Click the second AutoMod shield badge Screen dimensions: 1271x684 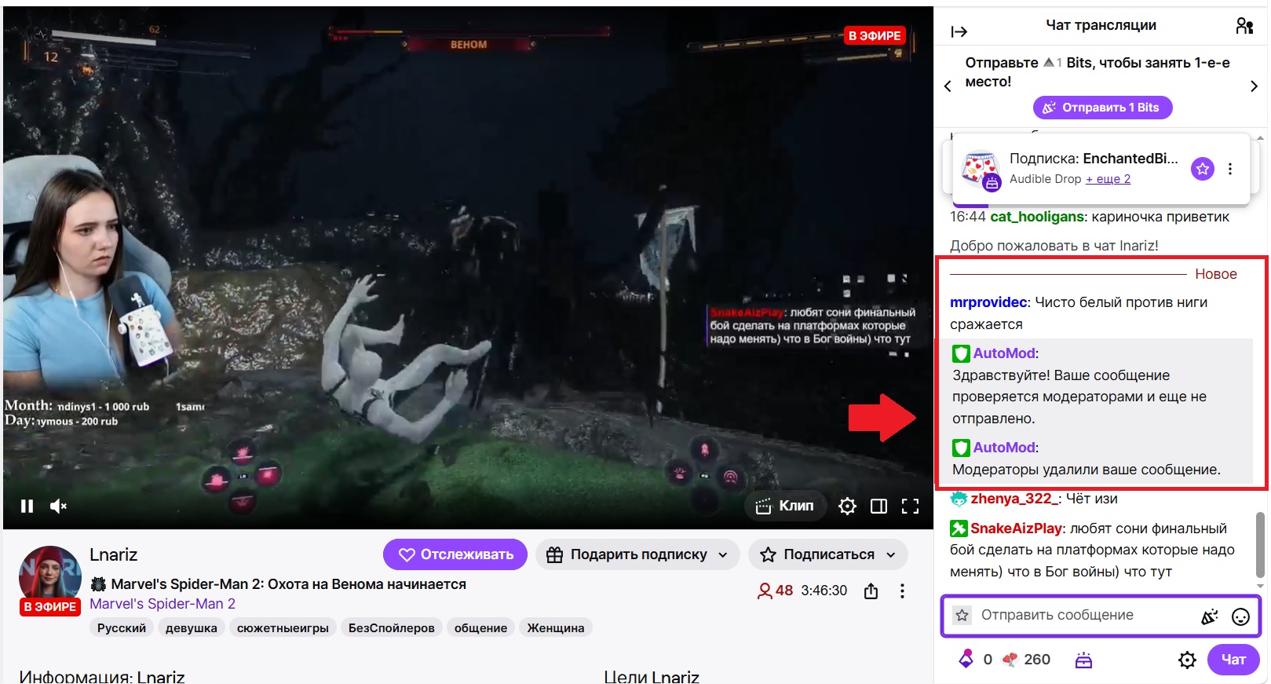[x=961, y=448]
